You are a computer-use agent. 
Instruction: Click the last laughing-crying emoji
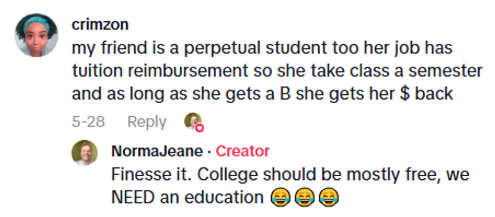coord(328,197)
